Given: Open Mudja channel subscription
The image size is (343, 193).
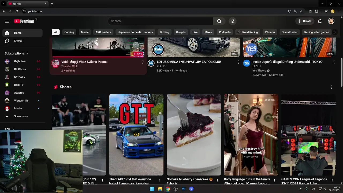Looking at the screenshot, I should (x=23, y=109).
